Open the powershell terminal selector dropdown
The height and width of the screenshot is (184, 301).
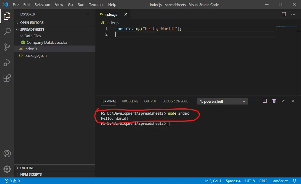click(x=222, y=101)
